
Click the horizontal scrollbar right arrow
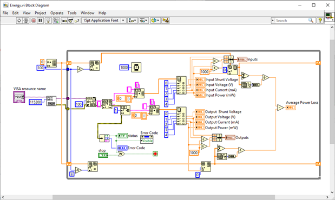[327, 197]
